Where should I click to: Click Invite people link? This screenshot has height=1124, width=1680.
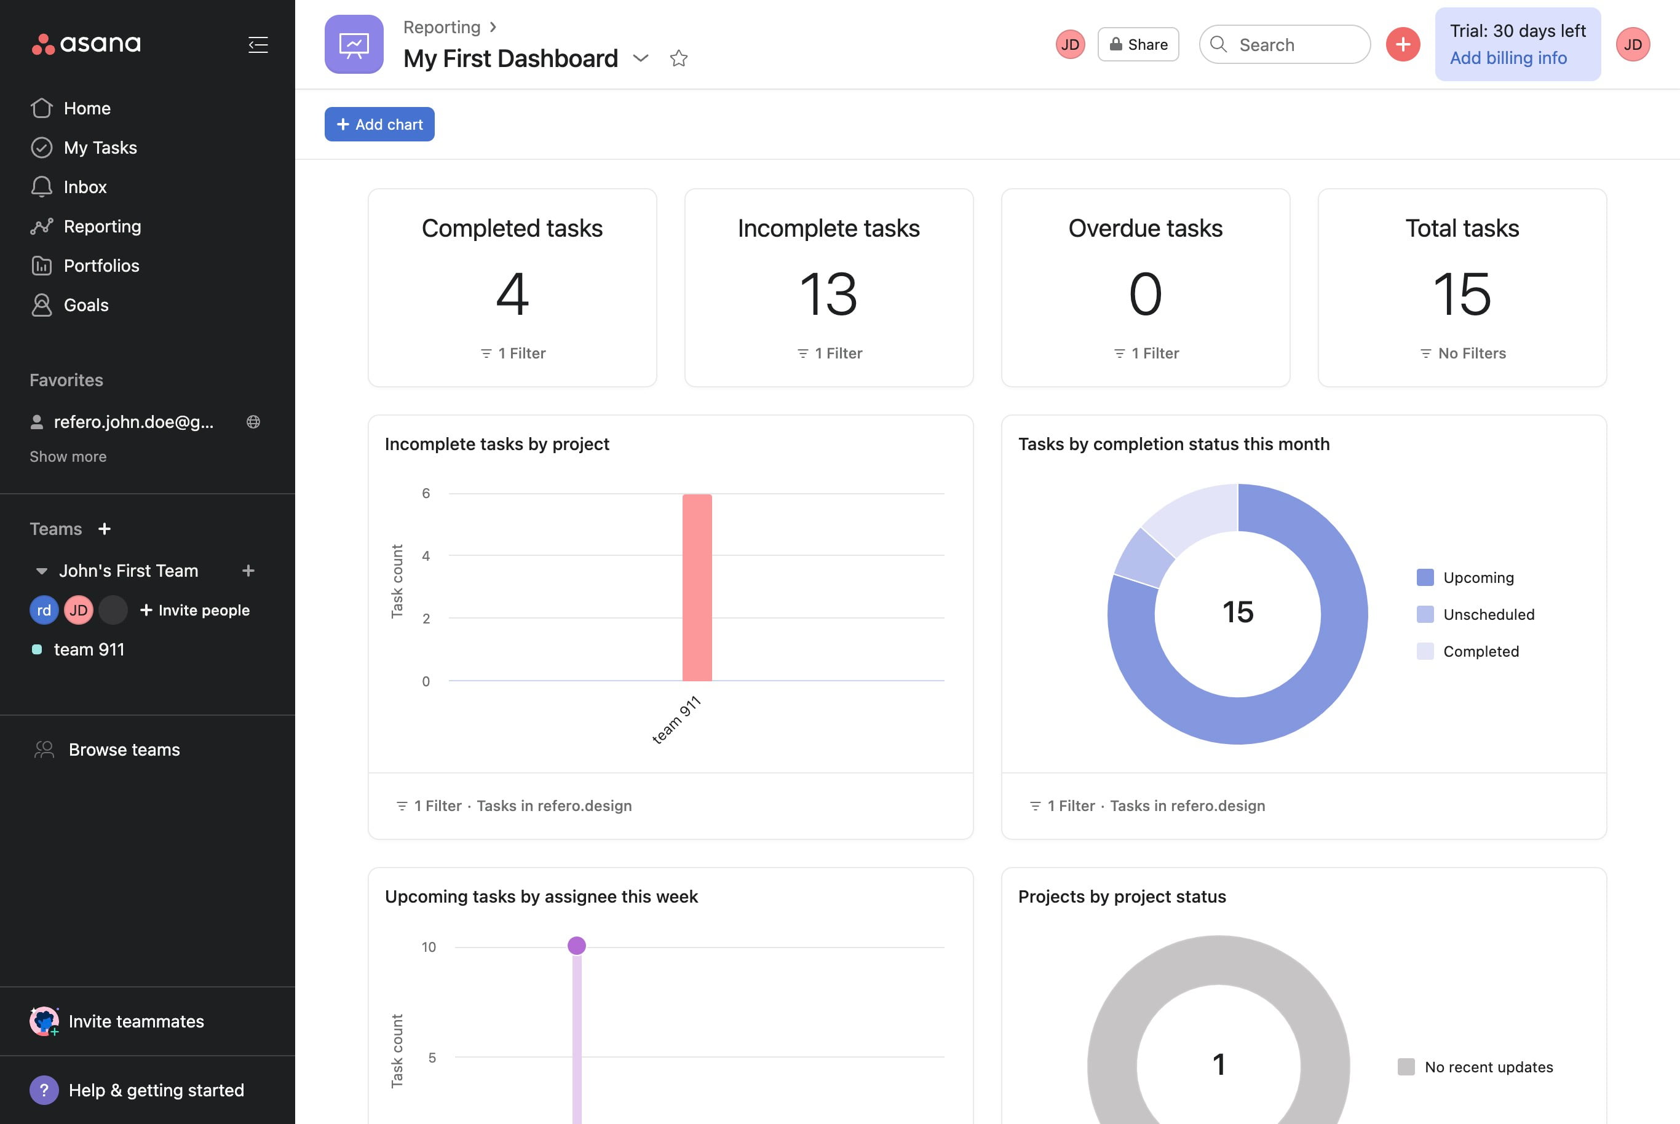(x=195, y=610)
